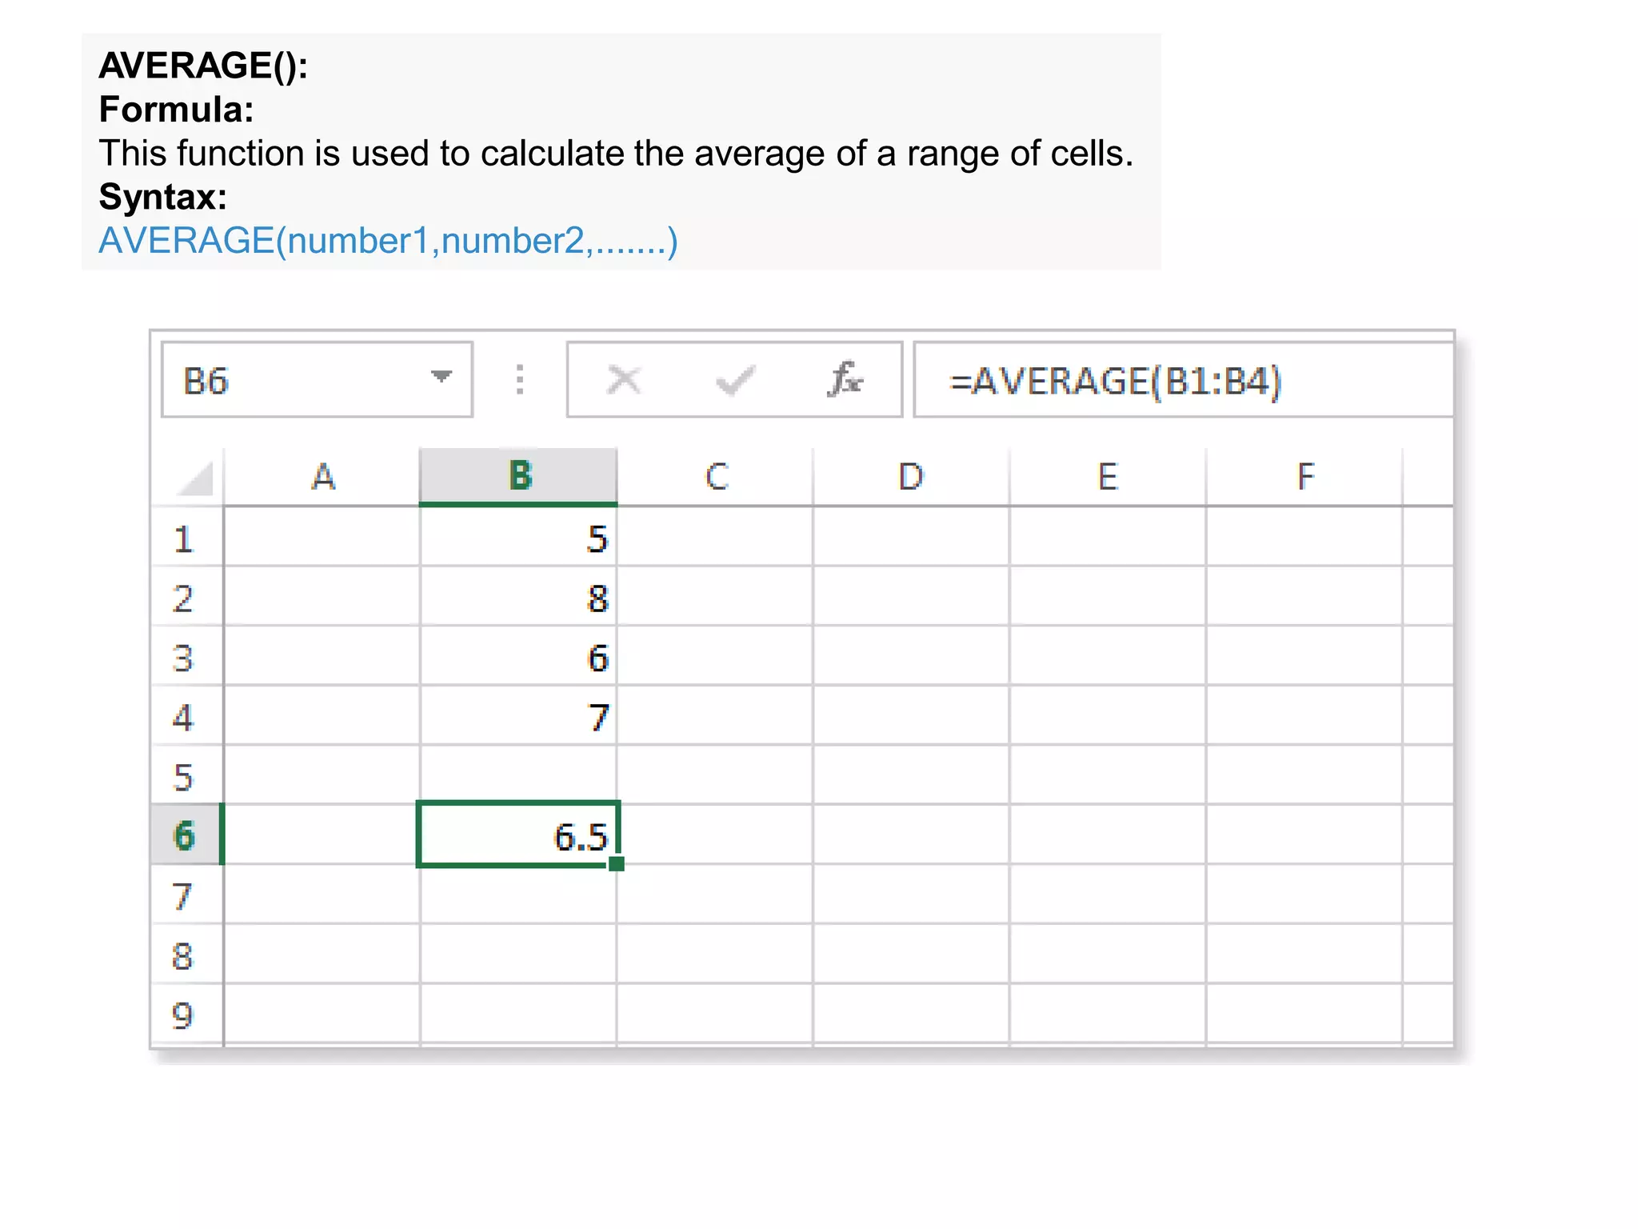1638x1229 pixels.
Task: Select row 6 header
Action: [187, 835]
